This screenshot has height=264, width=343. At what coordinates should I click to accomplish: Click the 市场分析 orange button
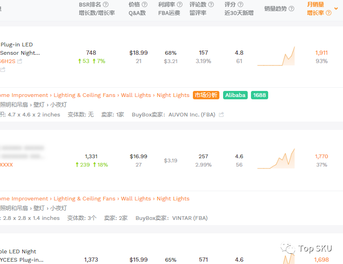(206, 95)
